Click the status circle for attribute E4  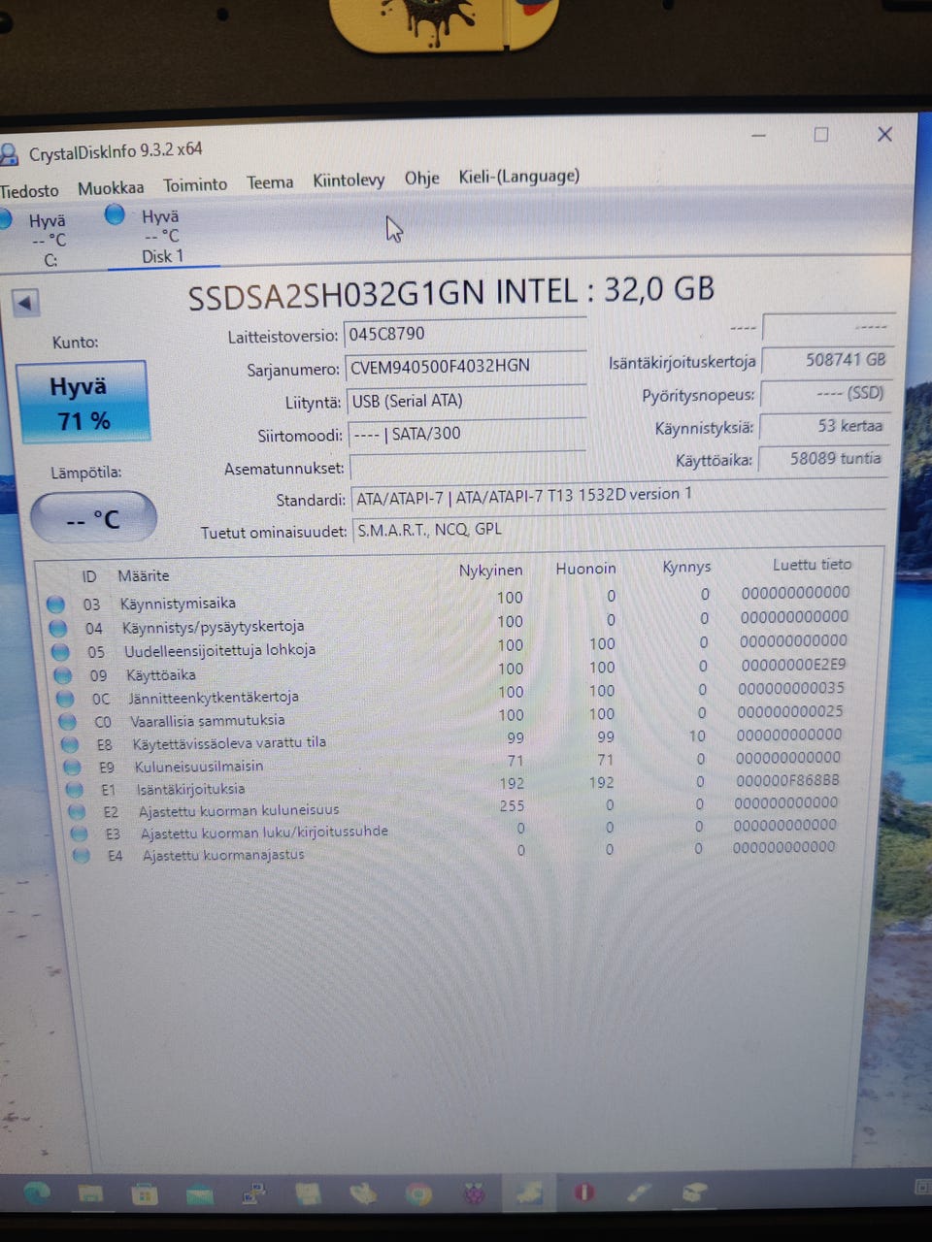tap(82, 856)
